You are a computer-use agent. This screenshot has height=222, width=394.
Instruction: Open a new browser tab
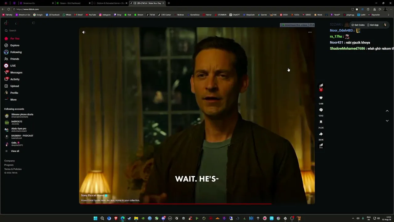(169, 3)
